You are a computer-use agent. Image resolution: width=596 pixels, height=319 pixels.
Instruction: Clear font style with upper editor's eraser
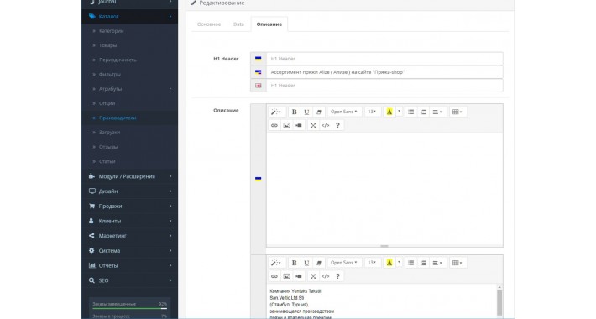(319, 112)
